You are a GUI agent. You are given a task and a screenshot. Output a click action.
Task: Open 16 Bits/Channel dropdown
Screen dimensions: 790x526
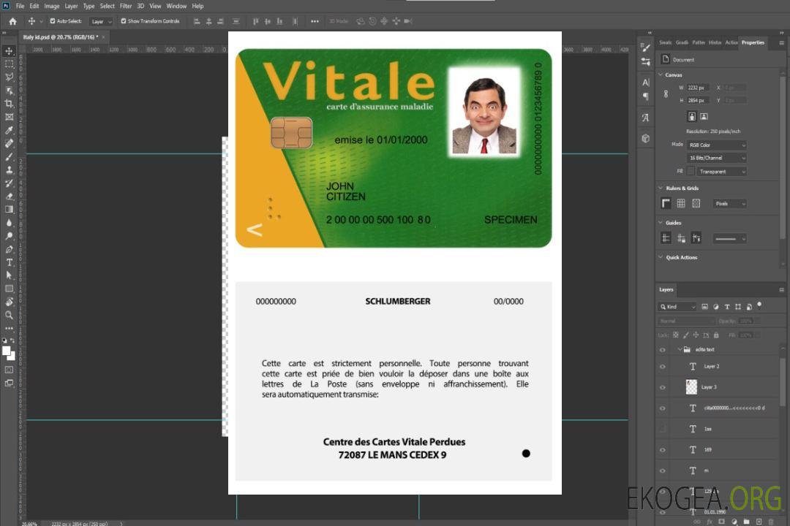click(716, 158)
